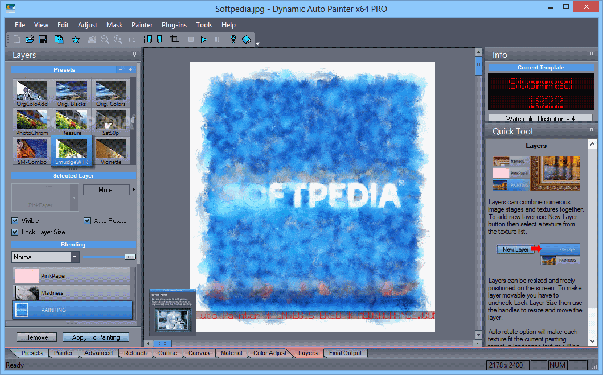Screen dimensions: 603x375
Task: Toggle the Auto Rotate checkbox
Action: tap(87, 221)
